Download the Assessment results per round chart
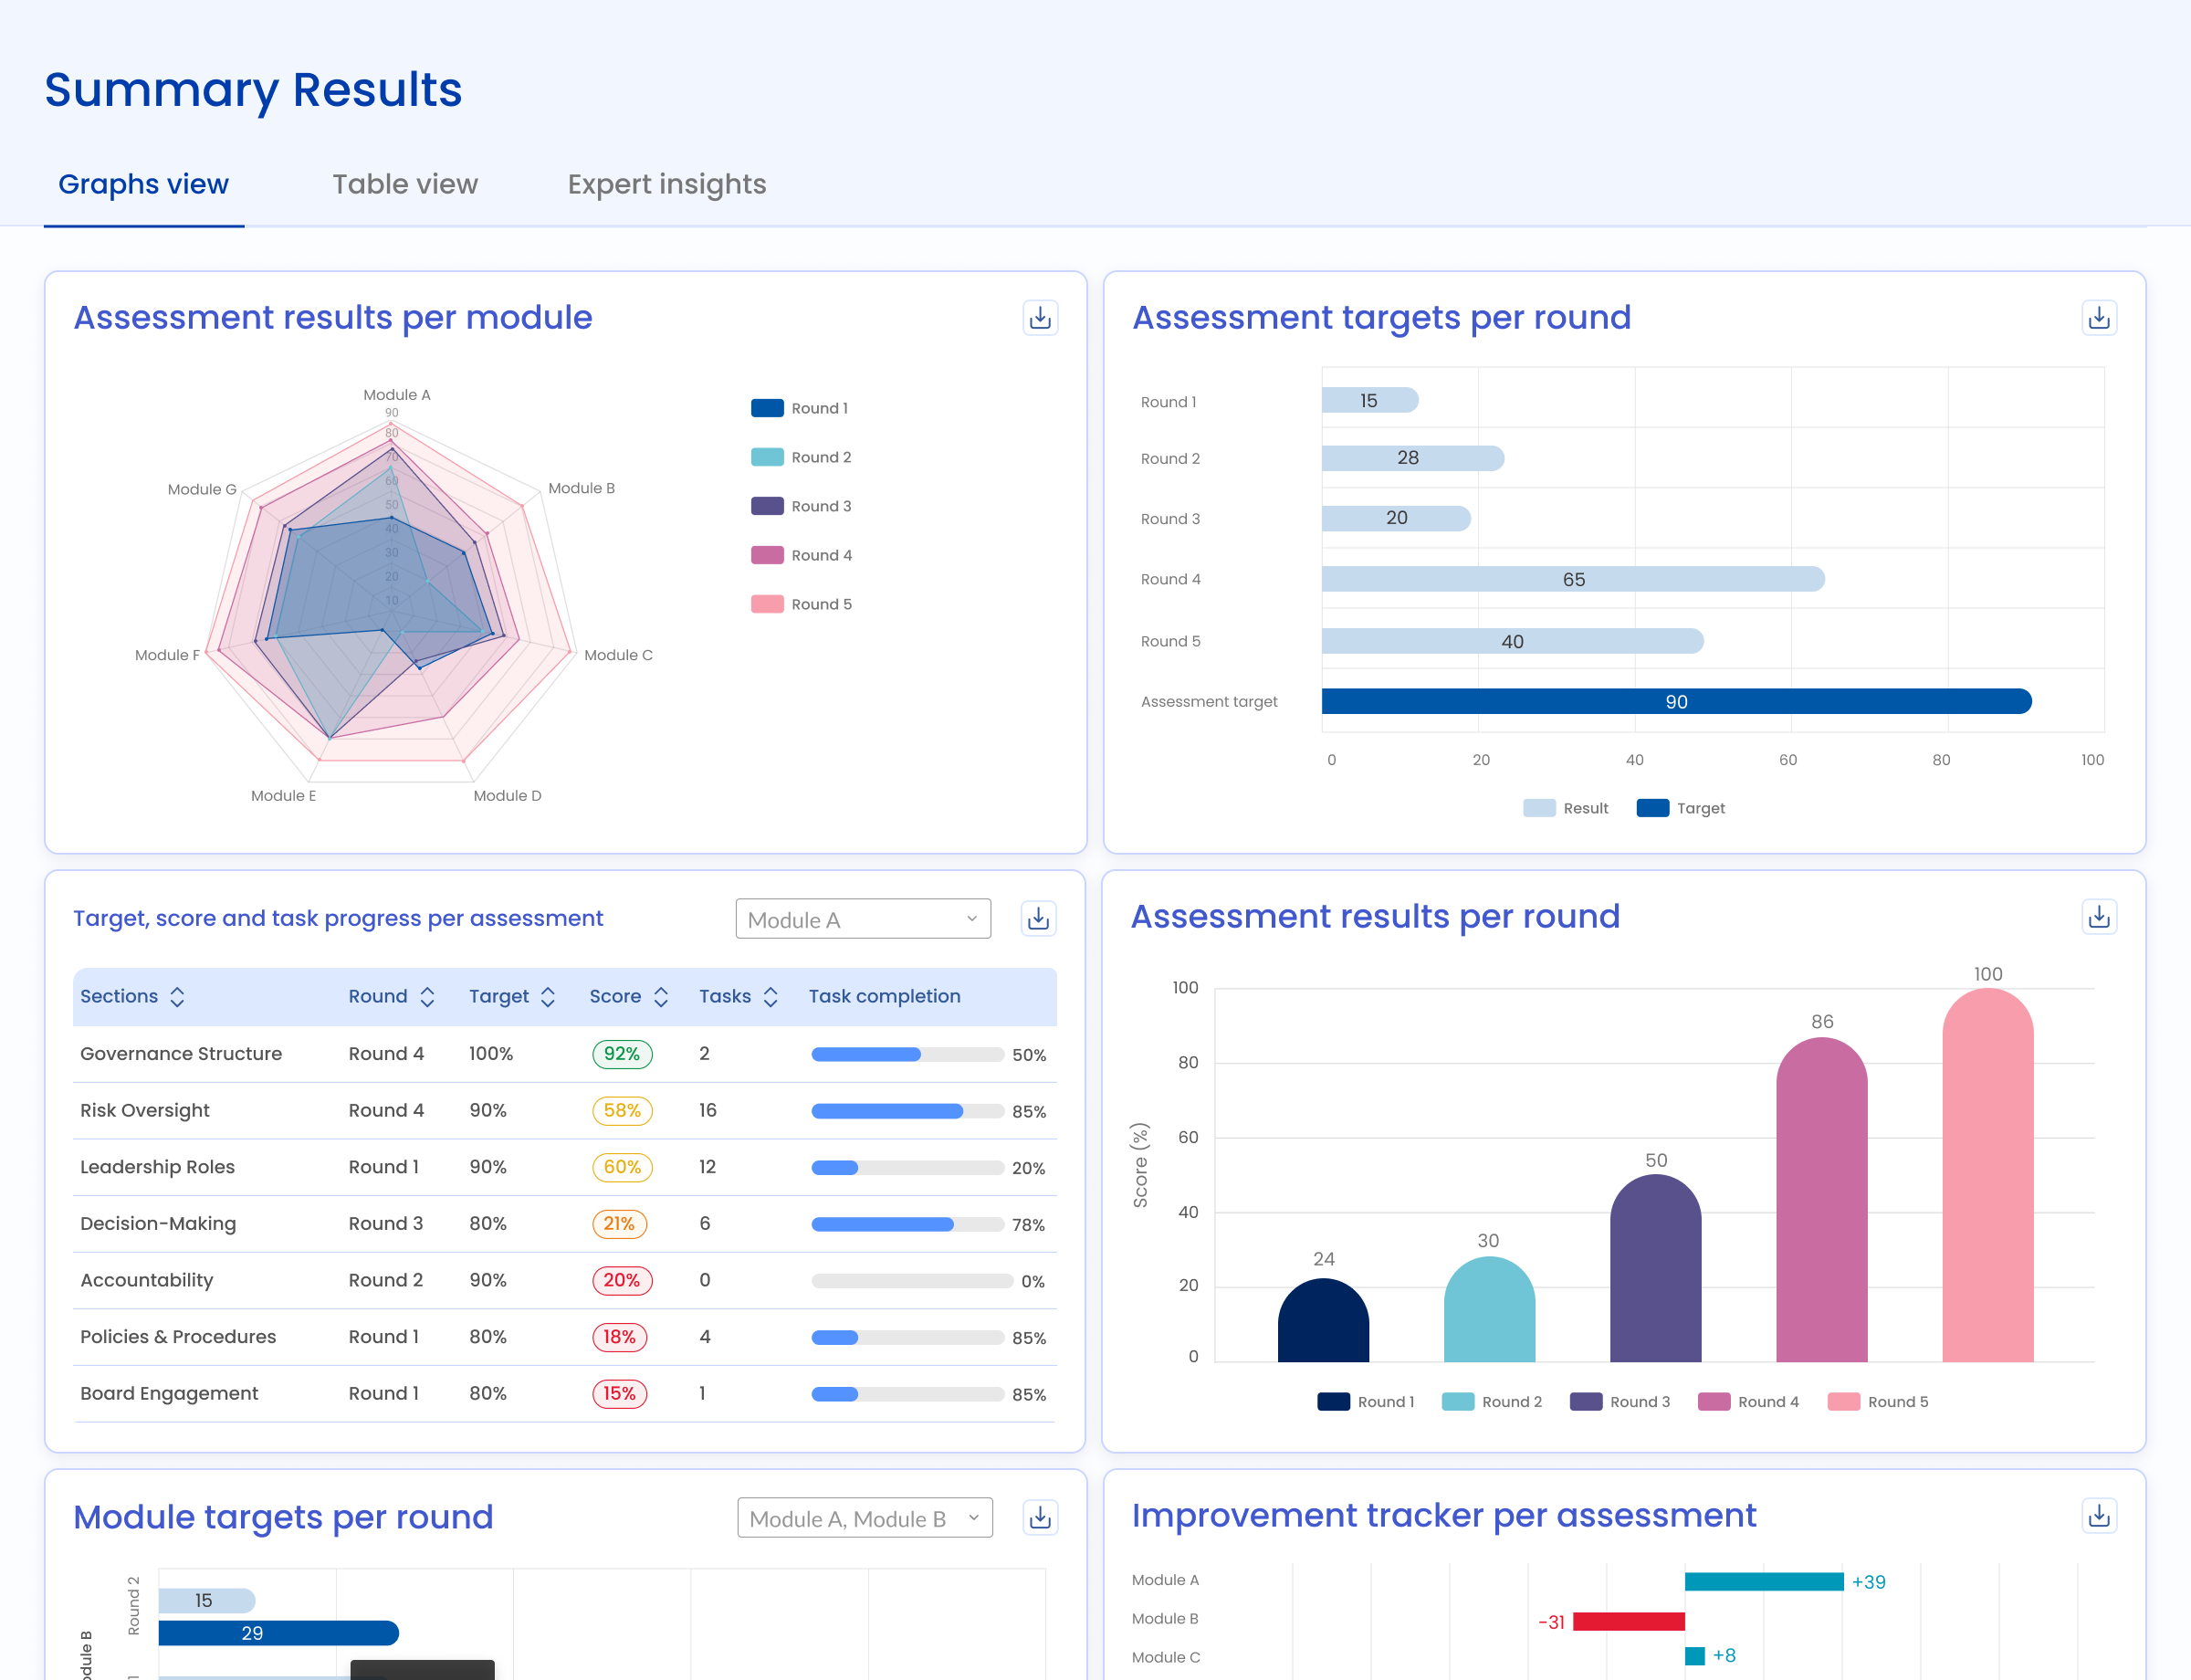 pos(2099,916)
